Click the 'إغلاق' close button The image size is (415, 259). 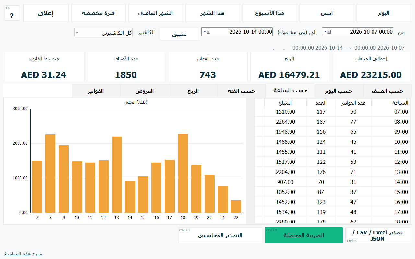point(46,13)
